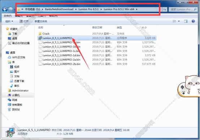Open 音乐 library icon
This screenshot has width=200, height=140.
tap(12, 86)
